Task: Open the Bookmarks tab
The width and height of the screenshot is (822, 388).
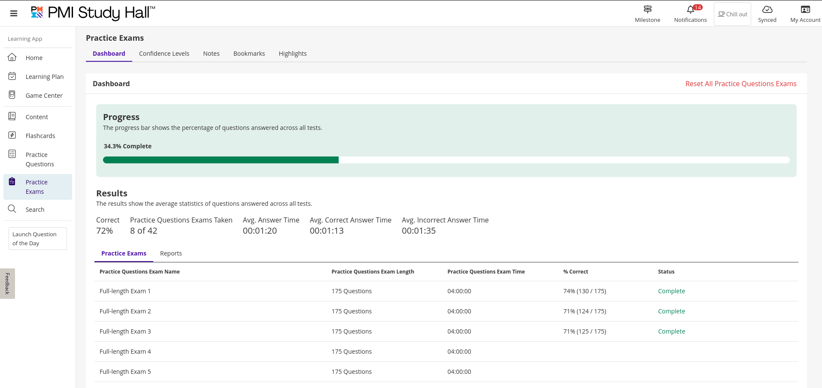Action: (249, 54)
